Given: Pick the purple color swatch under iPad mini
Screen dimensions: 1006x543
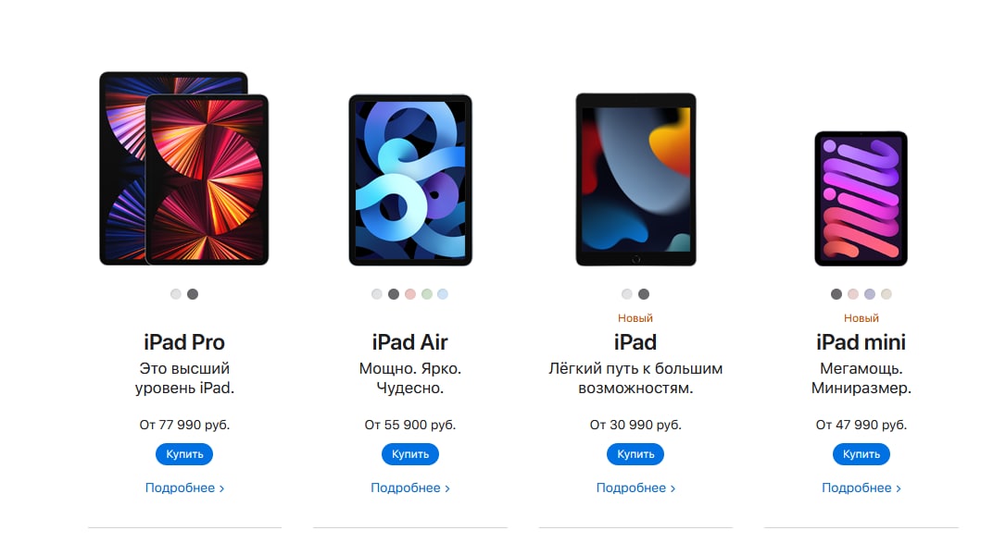Looking at the screenshot, I should pos(869,294).
